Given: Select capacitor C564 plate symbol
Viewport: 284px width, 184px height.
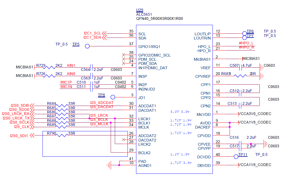Looking at the screenshot, I should [x=91, y=67].
